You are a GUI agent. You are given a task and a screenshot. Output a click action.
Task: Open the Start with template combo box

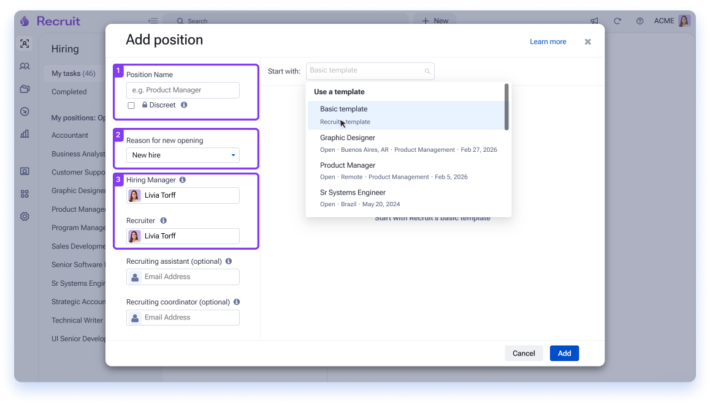pos(370,71)
